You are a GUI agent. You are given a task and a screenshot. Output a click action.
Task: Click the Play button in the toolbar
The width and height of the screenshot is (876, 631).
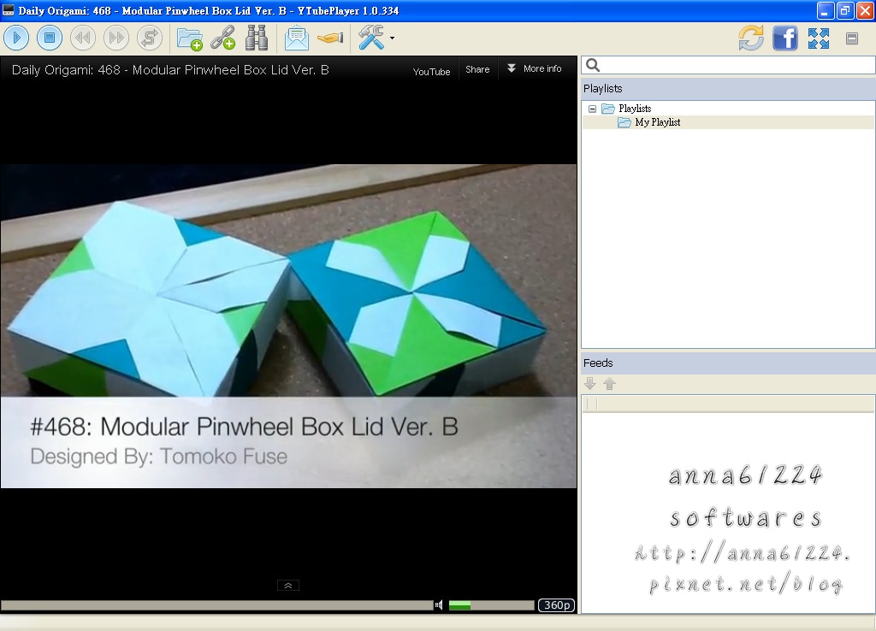[x=16, y=38]
